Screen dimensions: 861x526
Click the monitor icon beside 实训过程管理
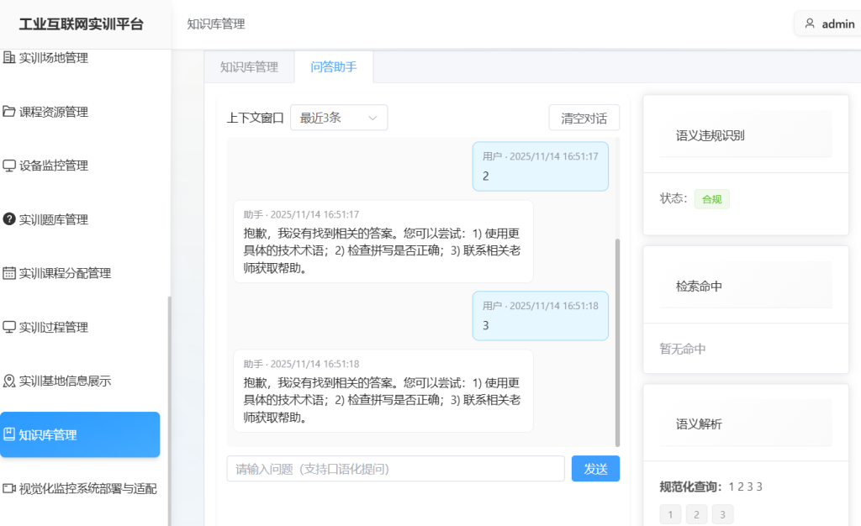[x=9, y=327]
